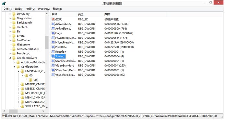The image size is (225, 120).
Task: Click the folder icon of EarlyLaunch
Action: 14,22
